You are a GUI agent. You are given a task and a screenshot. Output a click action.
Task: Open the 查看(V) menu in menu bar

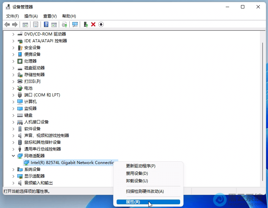pyautogui.click(x=50, y=16)
